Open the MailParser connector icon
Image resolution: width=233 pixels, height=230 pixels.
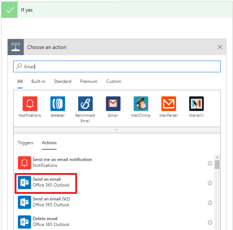pyautogui.click(x=169, y=104)
